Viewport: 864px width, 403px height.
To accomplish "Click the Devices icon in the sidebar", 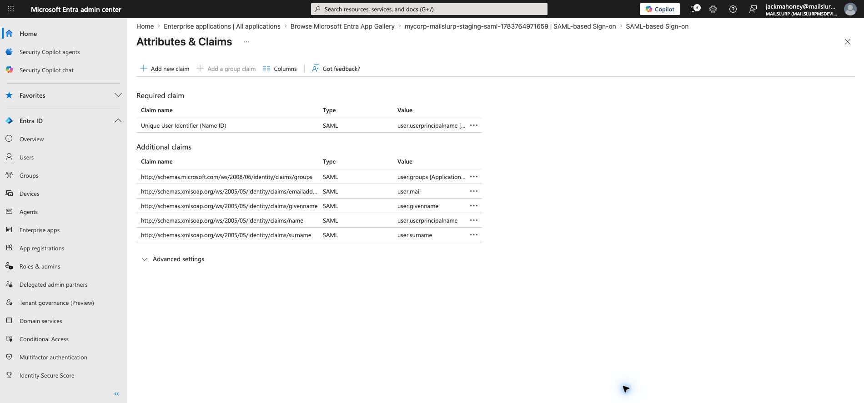I will point(9,194).
